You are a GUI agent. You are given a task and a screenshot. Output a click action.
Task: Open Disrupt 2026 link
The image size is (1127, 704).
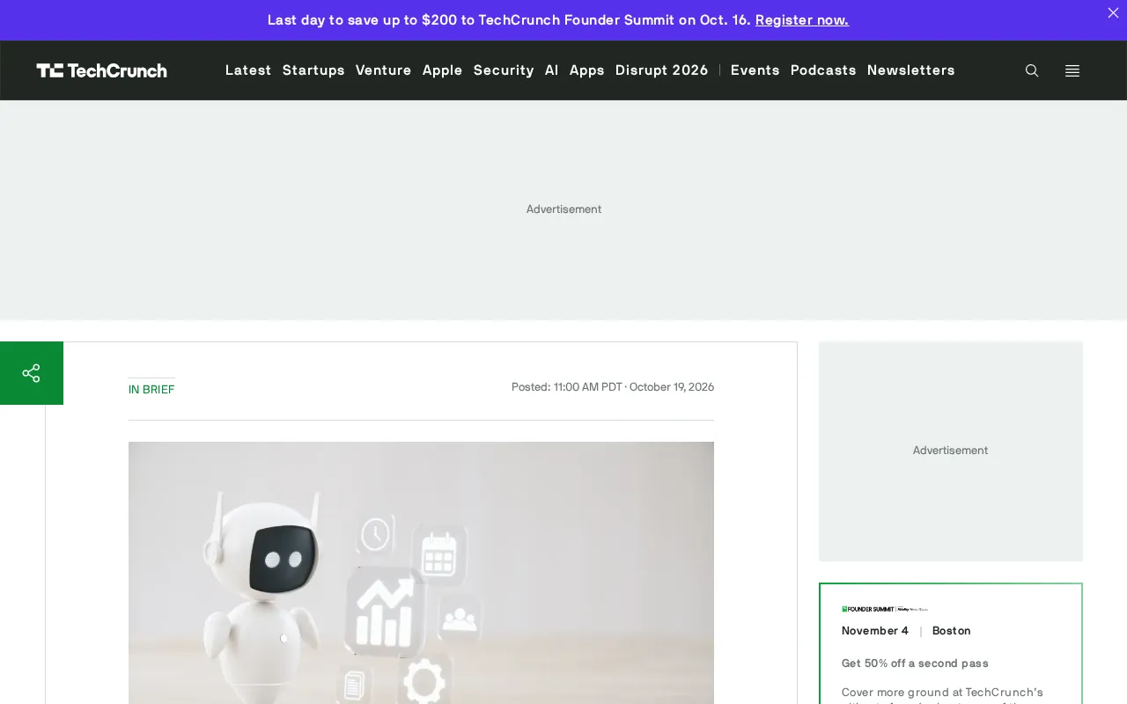(x=662, y=70)
